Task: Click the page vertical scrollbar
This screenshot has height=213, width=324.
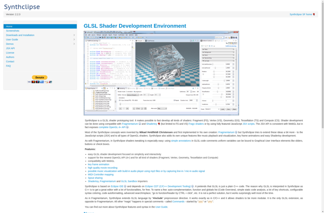Action: coord(322,106)
